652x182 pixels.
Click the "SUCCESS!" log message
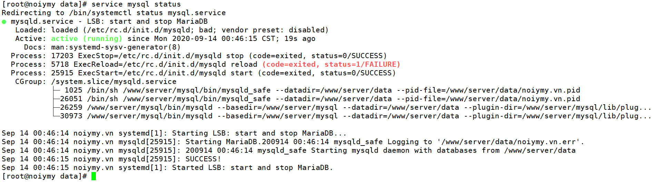click(203, 159)
